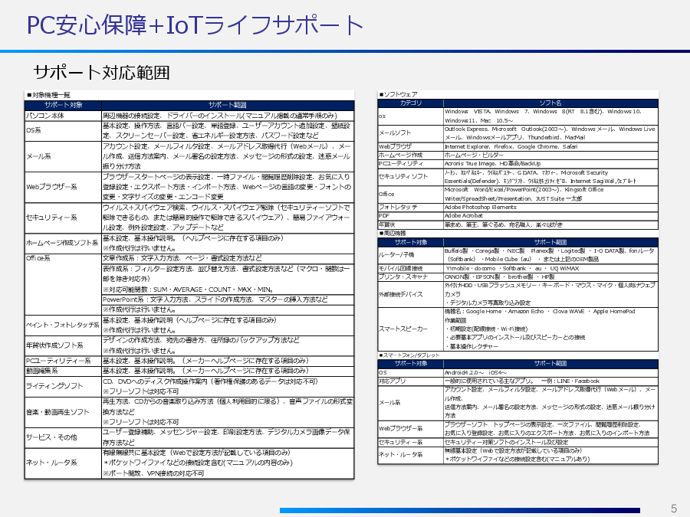Select the "Office系" row label
This screenshot has width=690, height=517.
[38, 258]
